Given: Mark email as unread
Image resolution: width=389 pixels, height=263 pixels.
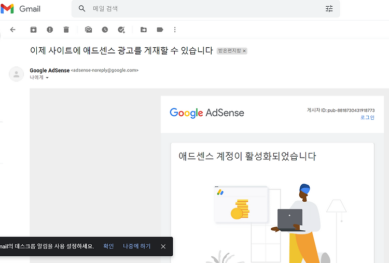Looking at the screenshot, I should (89, 30).
